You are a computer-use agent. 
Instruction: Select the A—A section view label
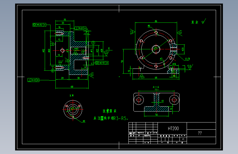click(156, 87)
